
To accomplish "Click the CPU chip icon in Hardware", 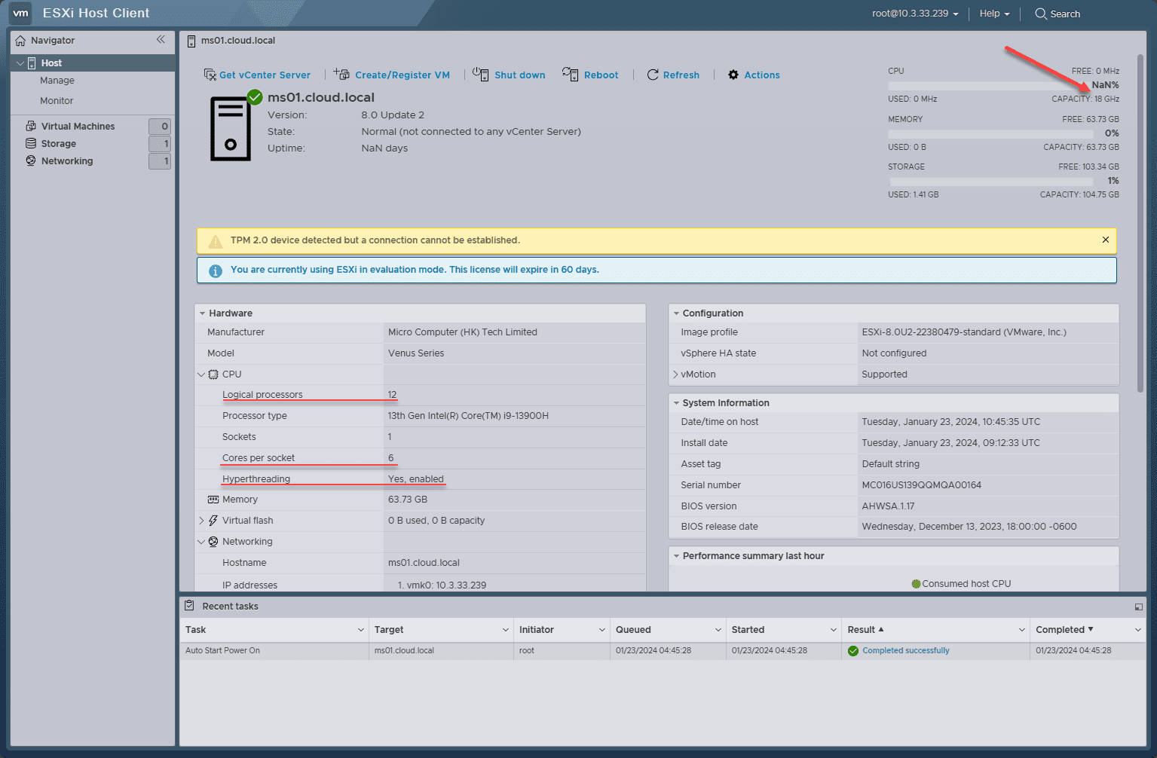I will tap(213, 374).
